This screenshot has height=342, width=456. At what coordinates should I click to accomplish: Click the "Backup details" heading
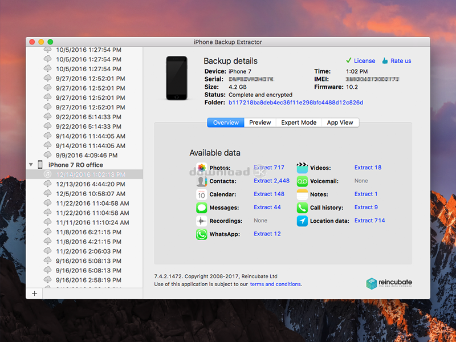231,61
